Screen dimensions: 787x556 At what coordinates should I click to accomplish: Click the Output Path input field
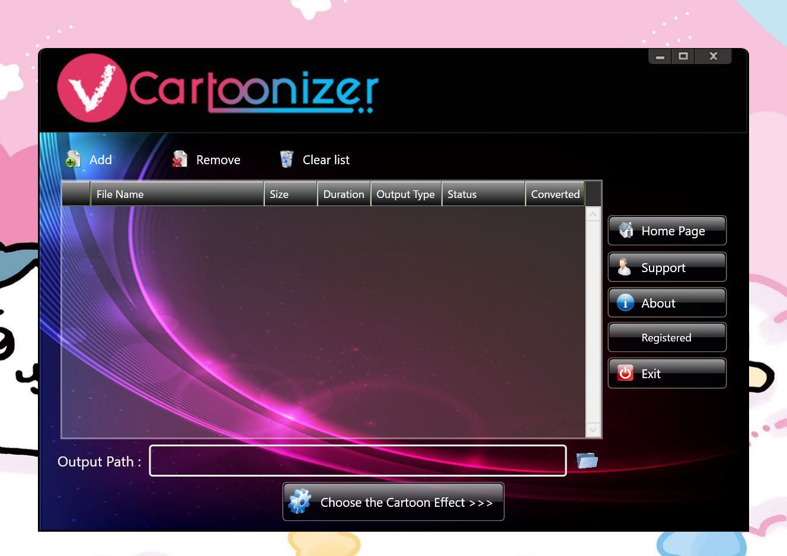tap(358, 461)
